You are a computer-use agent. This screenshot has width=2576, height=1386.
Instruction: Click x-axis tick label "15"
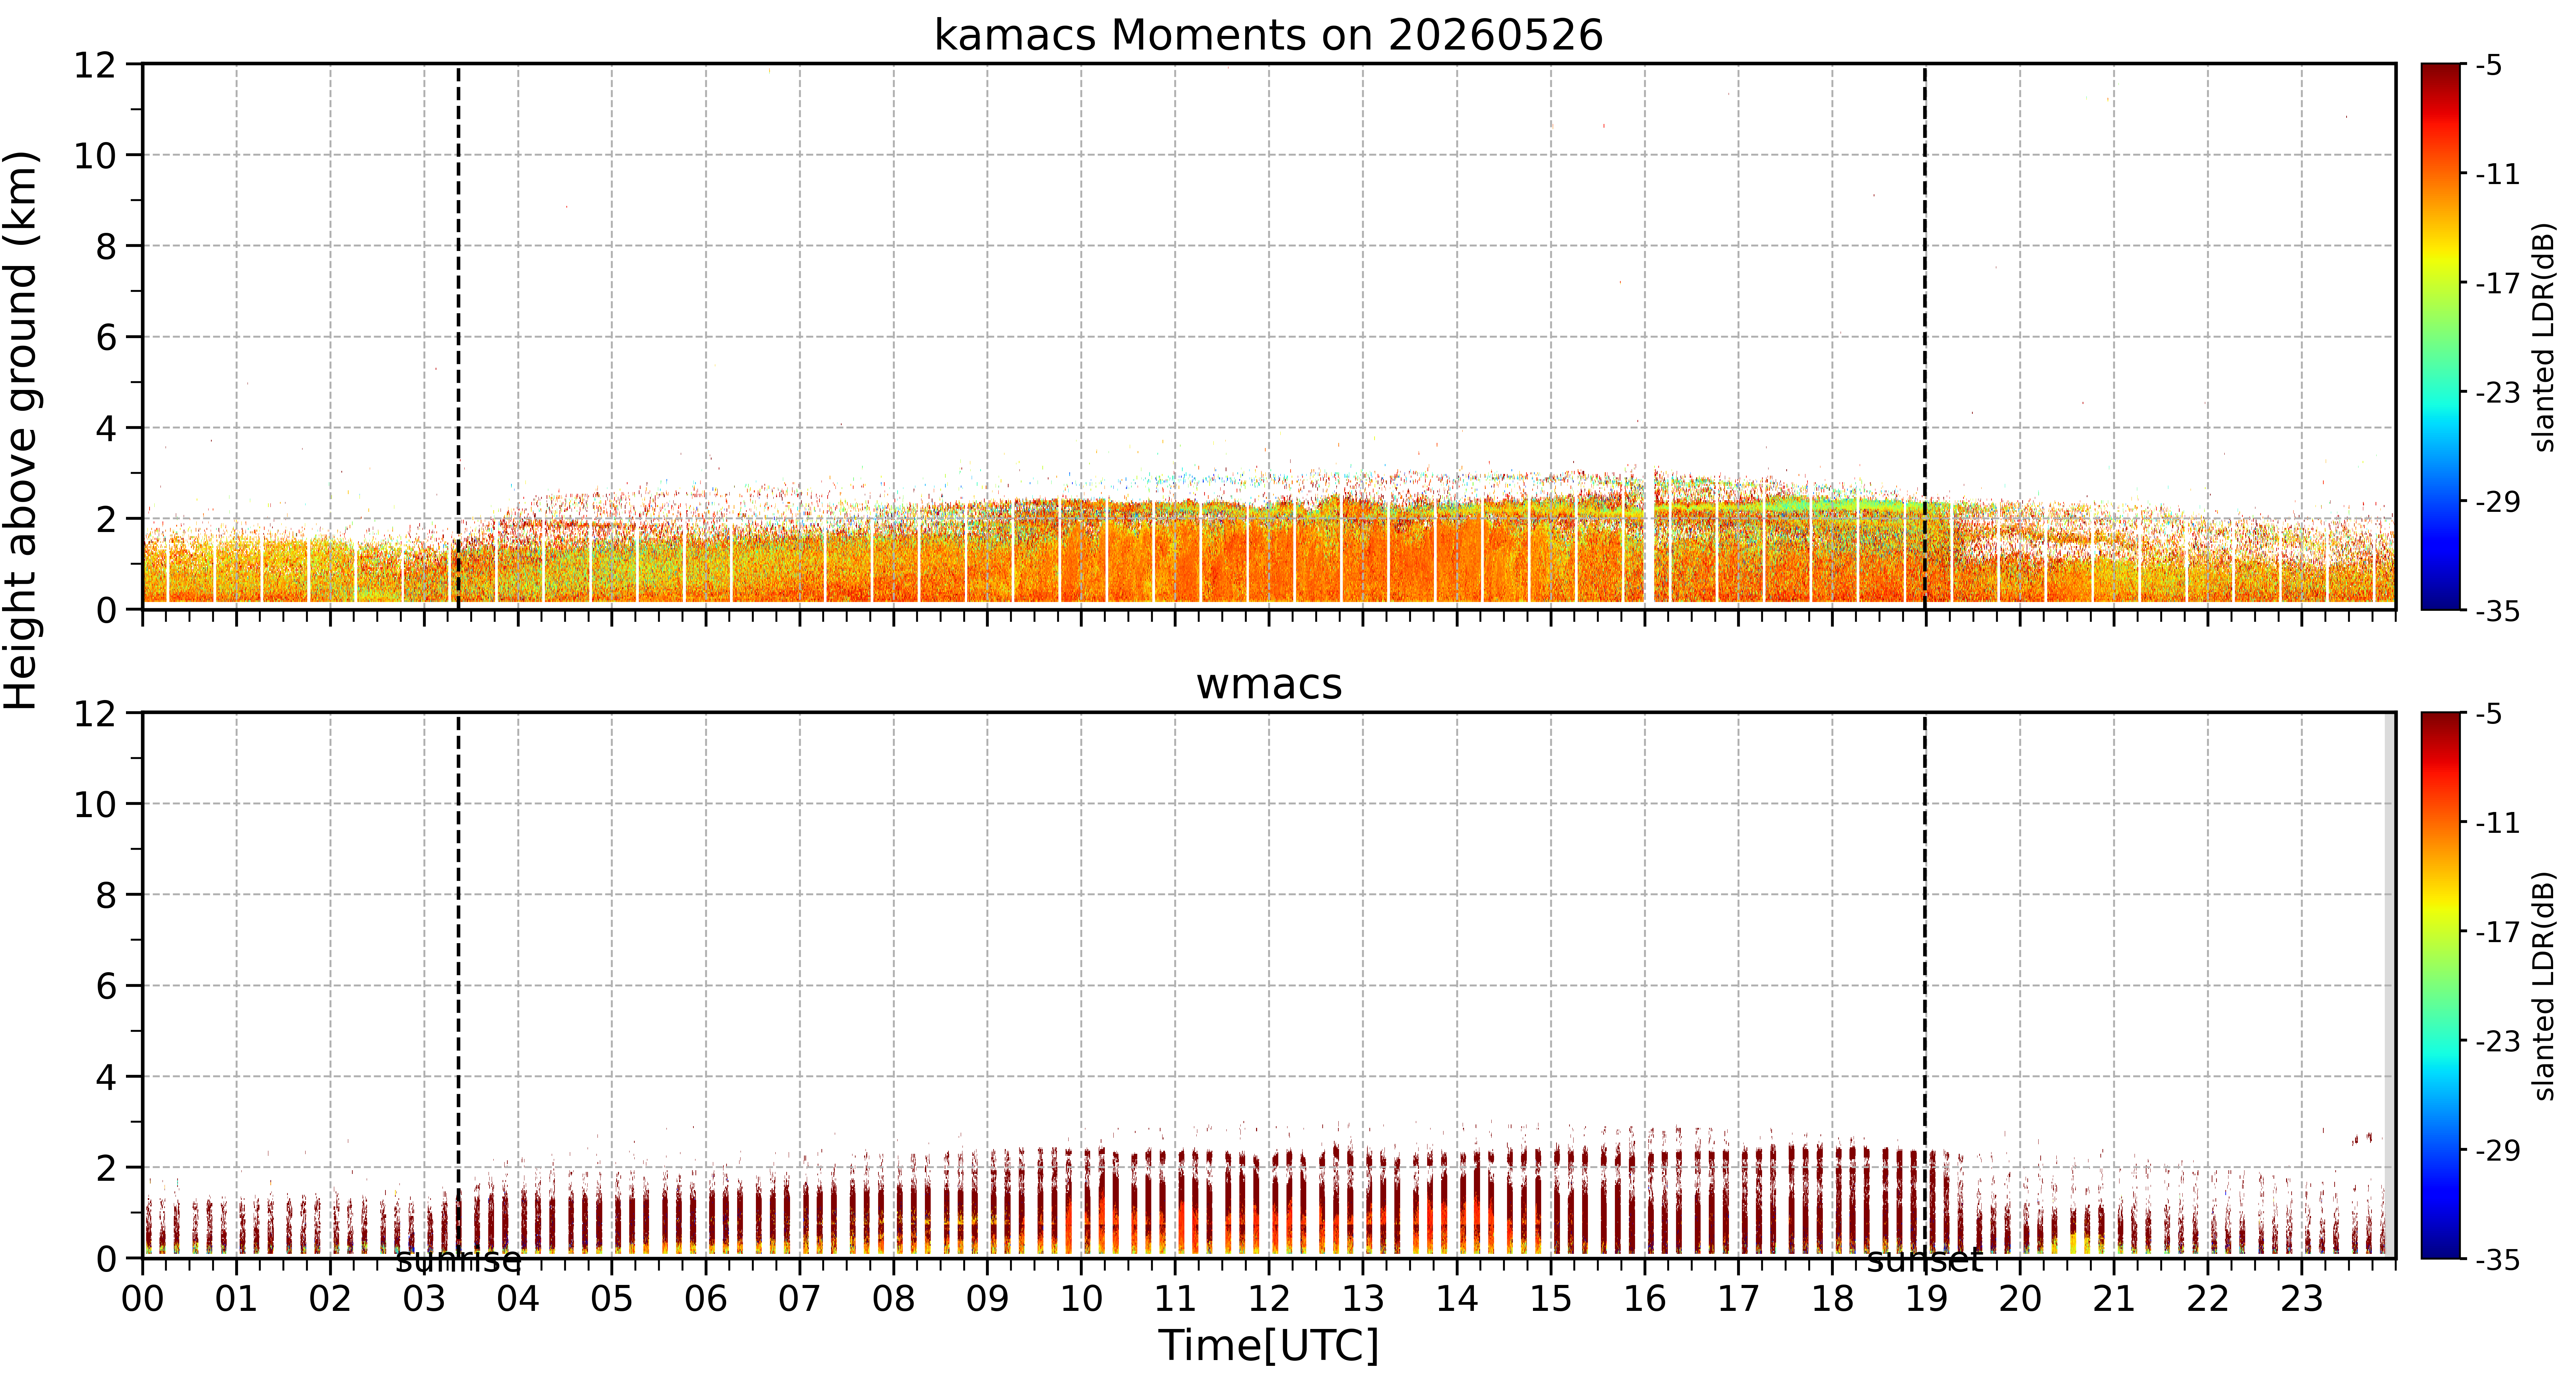point(1551,1299)
